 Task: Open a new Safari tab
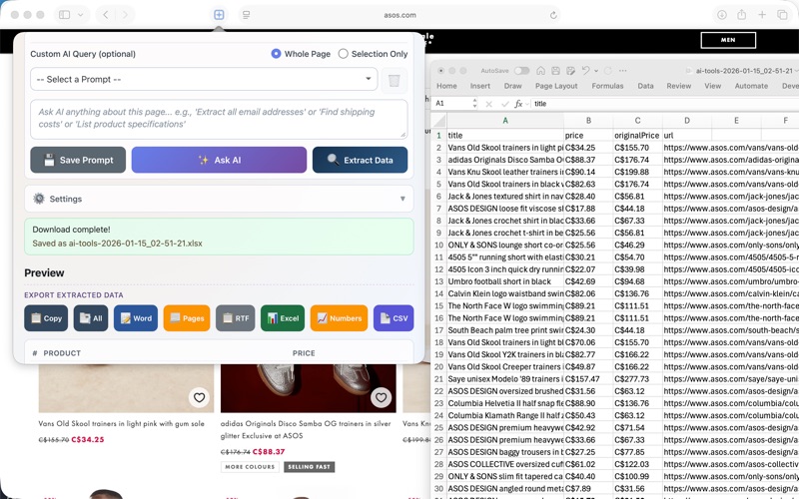[762, 15]
